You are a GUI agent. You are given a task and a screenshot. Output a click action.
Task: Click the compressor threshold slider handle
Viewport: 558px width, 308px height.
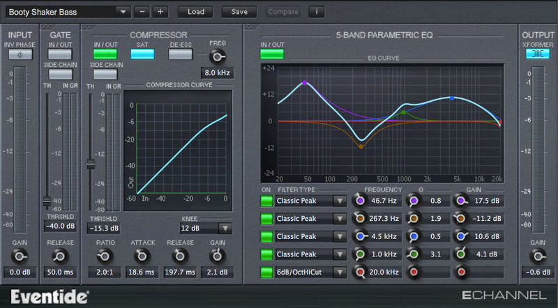pos(91,164)
